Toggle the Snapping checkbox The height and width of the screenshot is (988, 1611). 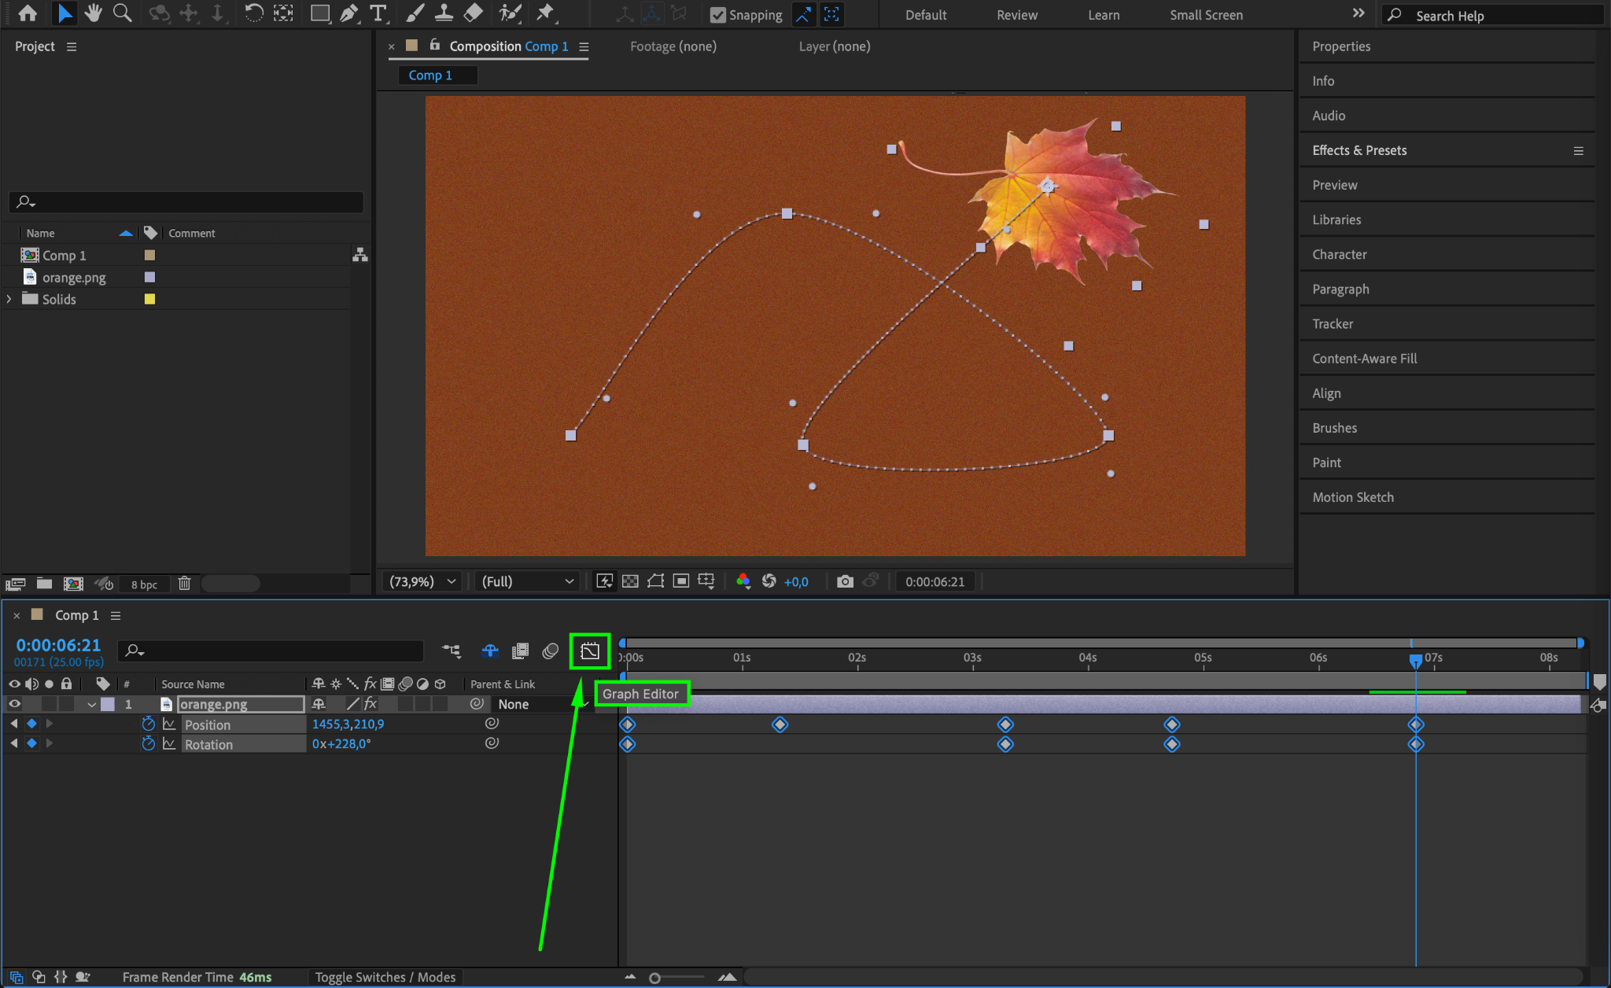click(x=717, y=15)
